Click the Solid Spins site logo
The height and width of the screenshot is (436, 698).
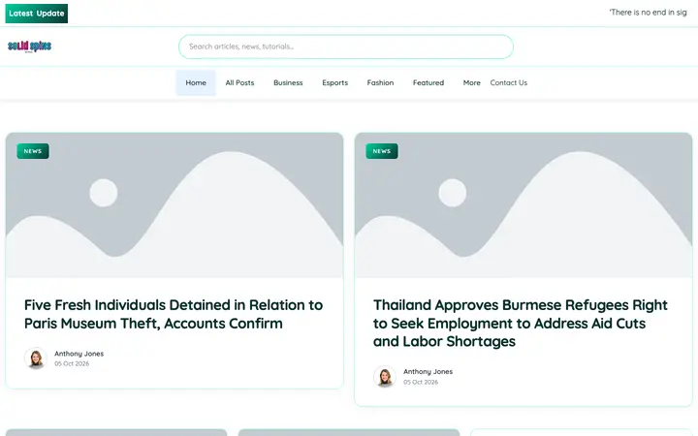(29, 47)
